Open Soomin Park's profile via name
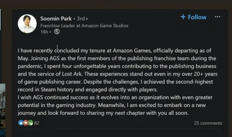 (56, 18)
